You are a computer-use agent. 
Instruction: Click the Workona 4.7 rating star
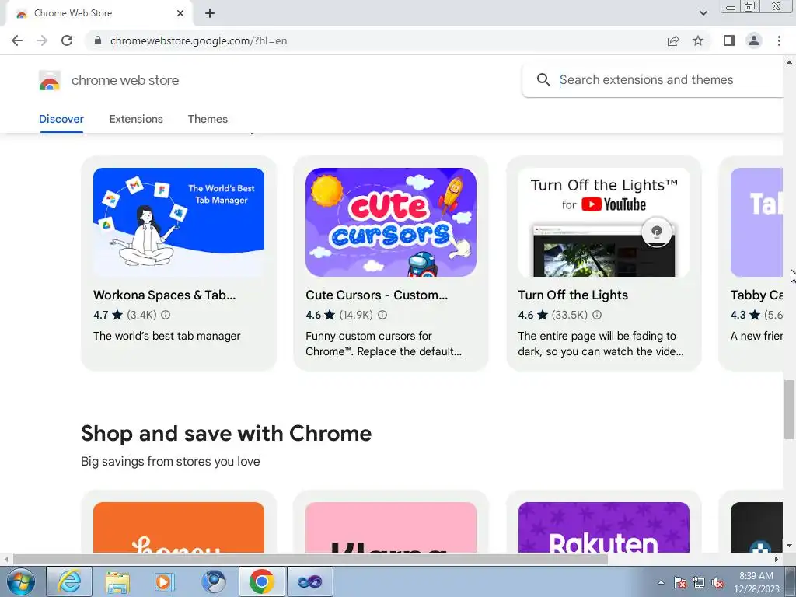click(x=117, y=315)
